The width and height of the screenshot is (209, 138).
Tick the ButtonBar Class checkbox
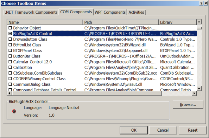pyautogui.click(x=10, y=56)
